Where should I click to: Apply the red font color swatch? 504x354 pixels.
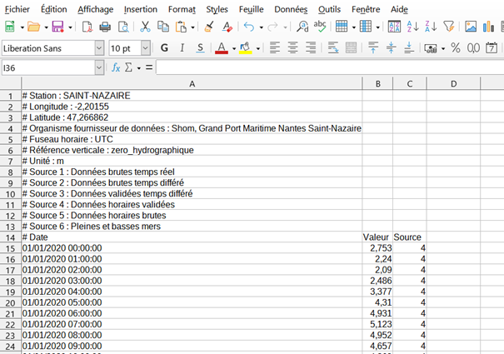click(222, 48)
